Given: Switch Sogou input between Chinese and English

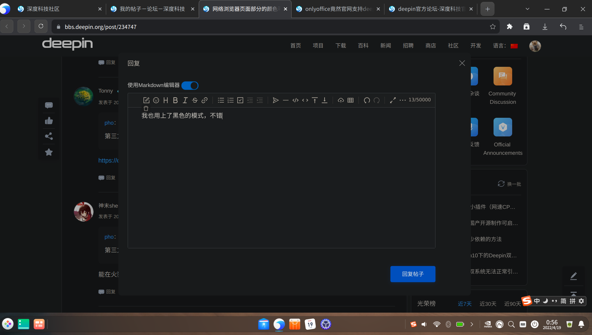Looking at the screenshot, I should [x=537, y=301].
